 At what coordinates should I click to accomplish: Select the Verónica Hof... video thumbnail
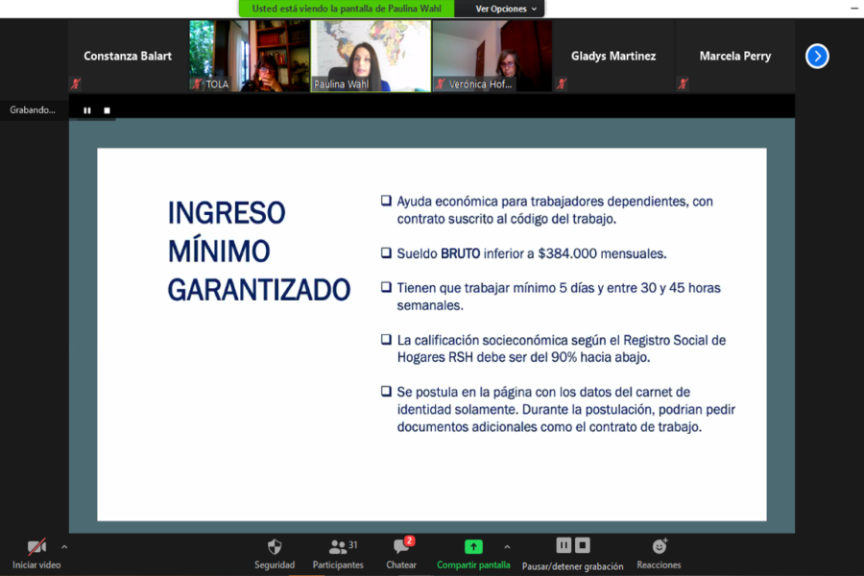point(492,57)
